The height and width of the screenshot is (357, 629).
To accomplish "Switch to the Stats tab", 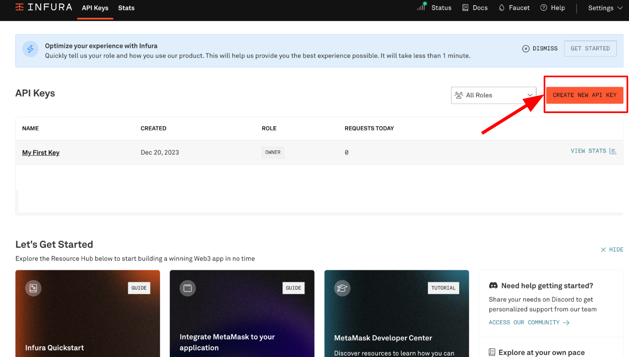I will point(126,8).
